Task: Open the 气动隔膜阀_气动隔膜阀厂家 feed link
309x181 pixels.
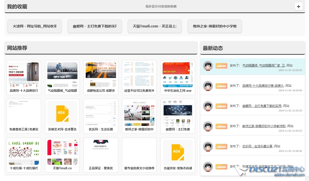Action: [x=263, y=66]
